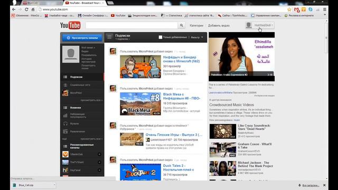Screen dimensions: 338x190
Task: Click 'просмотреть все' under MicroPrikol
Action: 91,100
